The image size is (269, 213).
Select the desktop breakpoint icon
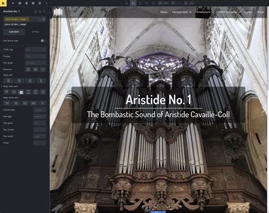(133, 3)
